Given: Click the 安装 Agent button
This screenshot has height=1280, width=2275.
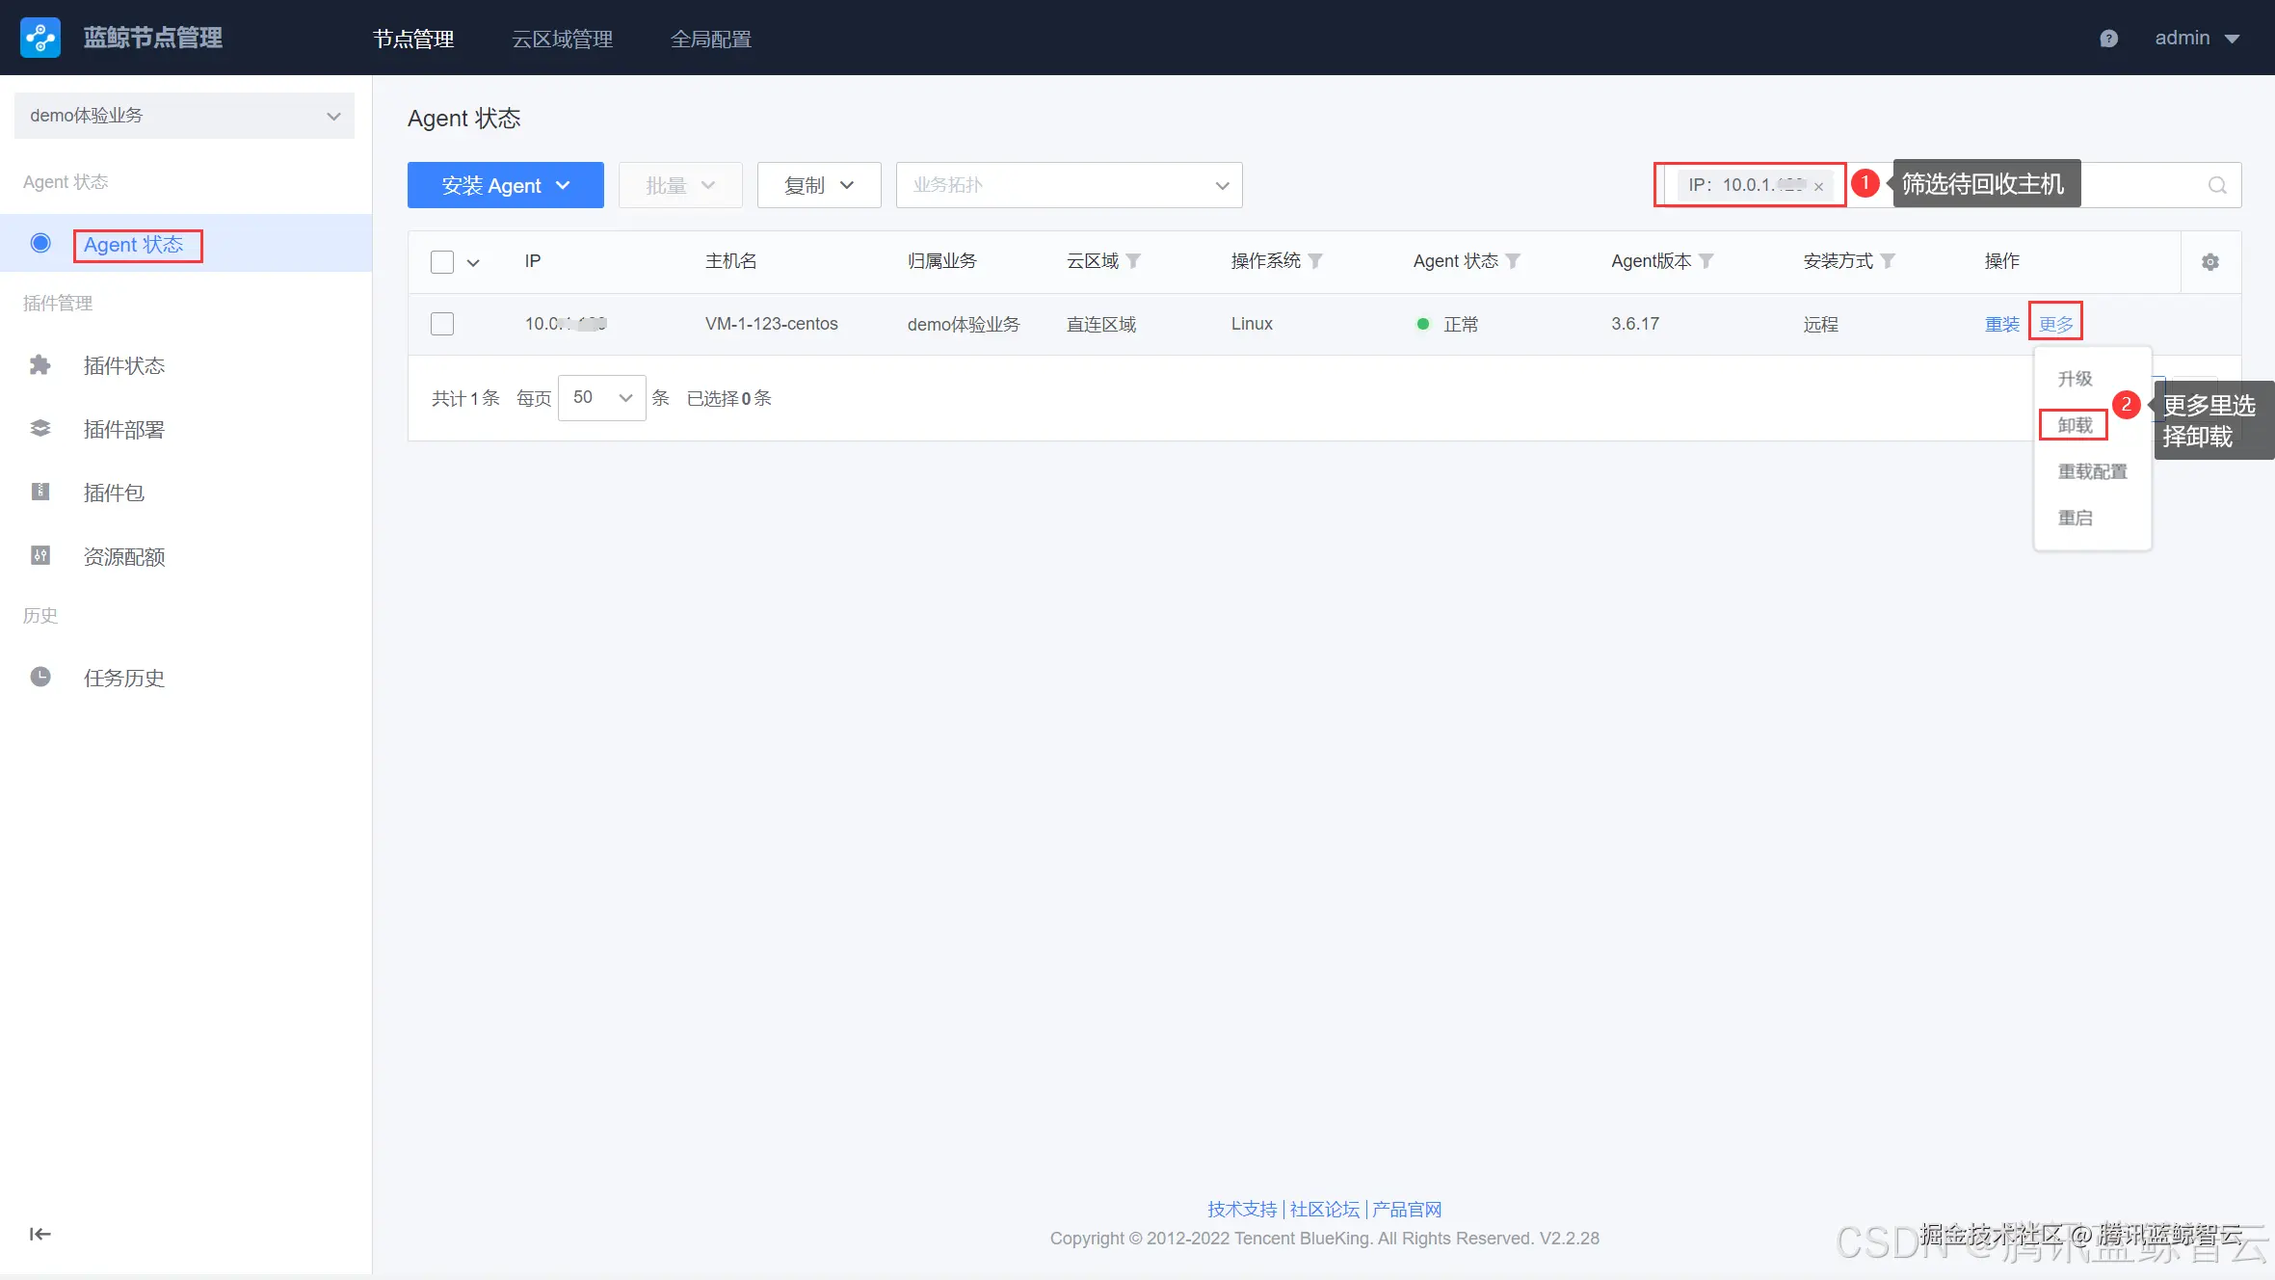Looking at the screenshot, I should [x=505, y=185].
